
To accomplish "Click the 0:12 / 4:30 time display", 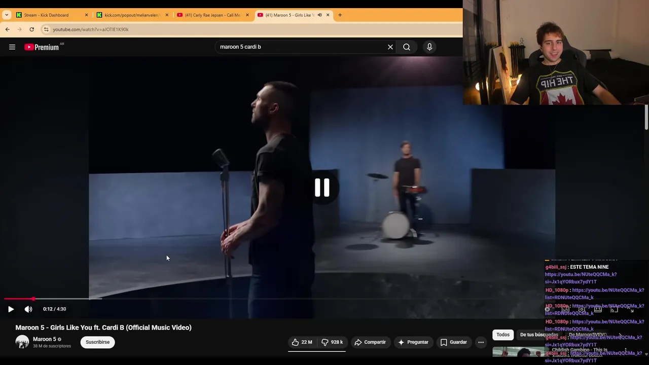I will 54,309.
